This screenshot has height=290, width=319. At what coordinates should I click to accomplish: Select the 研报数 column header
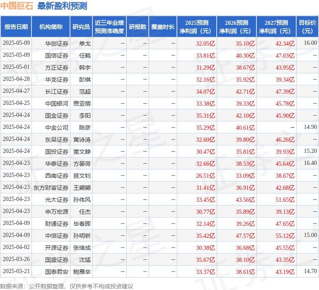[x=138, y=27]
